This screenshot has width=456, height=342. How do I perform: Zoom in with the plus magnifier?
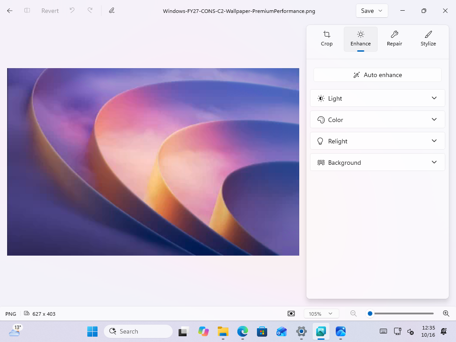[446, 313]
